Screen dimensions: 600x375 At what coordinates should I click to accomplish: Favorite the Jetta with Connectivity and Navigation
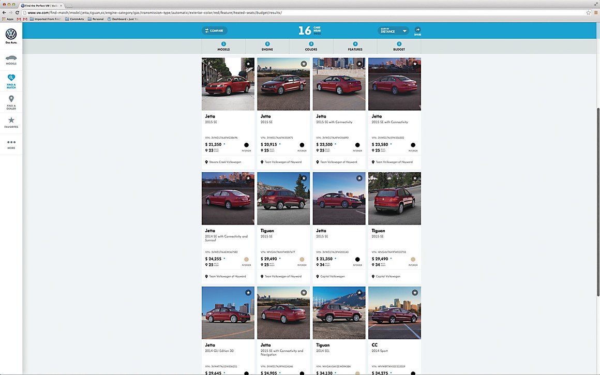(x=304, y=292)
